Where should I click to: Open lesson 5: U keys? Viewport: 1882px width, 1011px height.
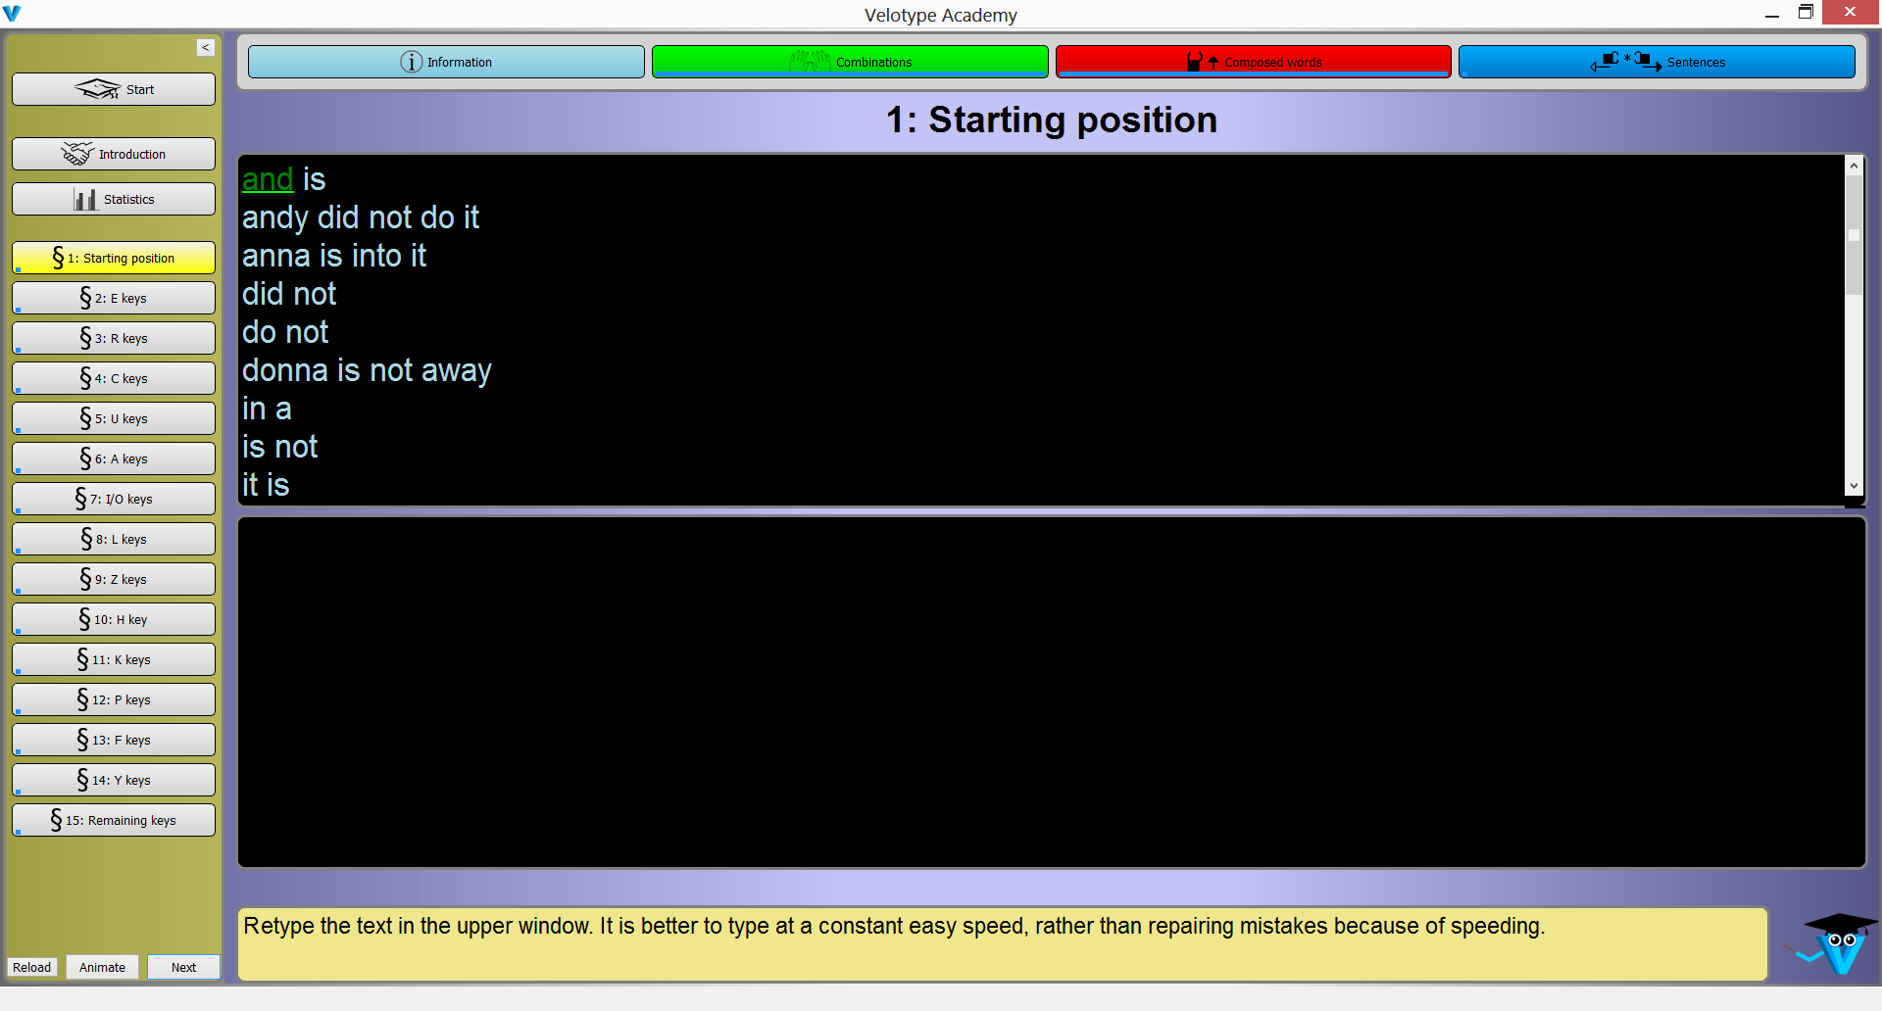pyautogui.click(x=114, y=418)
